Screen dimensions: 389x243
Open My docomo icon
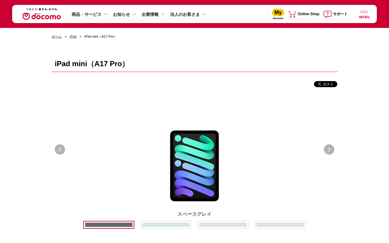pos(278,14)
